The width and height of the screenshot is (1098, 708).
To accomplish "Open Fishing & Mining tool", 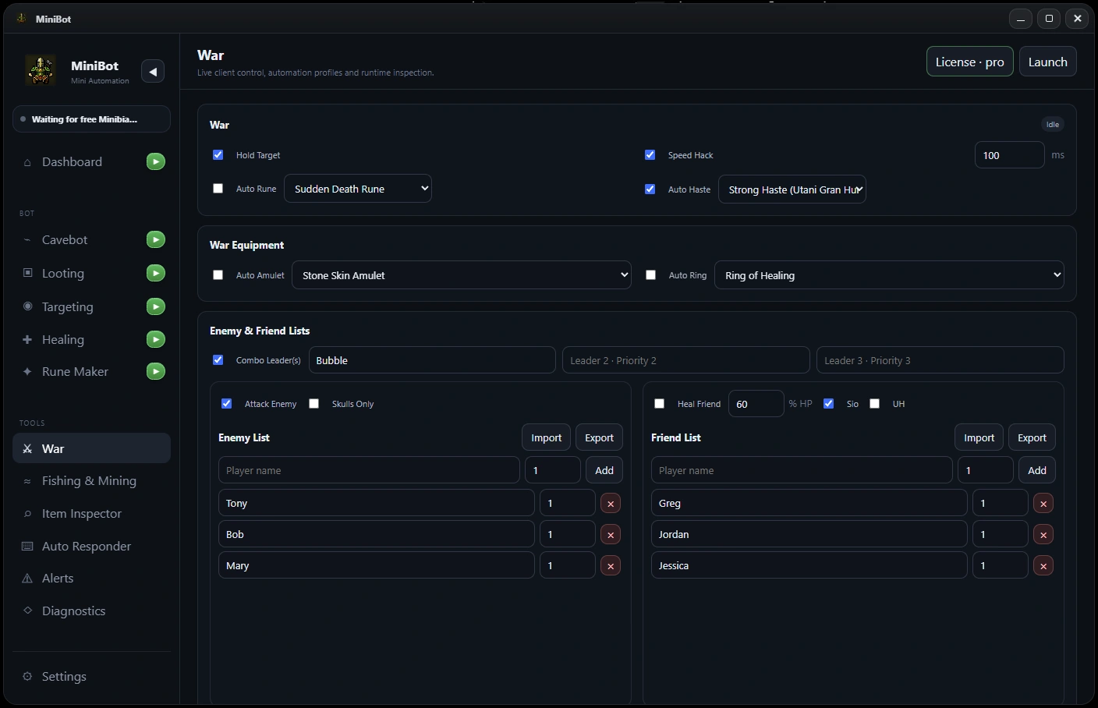I will pyautogui.click(x=91, y=481).
